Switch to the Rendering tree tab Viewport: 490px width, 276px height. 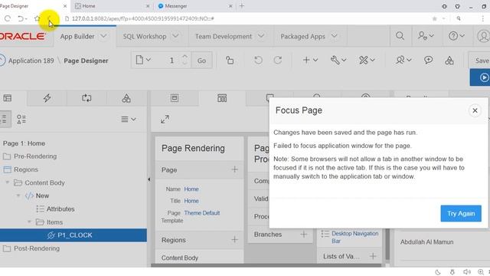[x=8, y=98]
